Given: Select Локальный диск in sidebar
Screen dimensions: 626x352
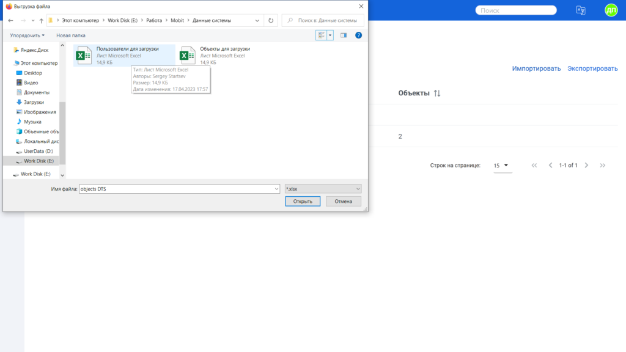Looking at the screenshot, I should click(x=37, y=141).
